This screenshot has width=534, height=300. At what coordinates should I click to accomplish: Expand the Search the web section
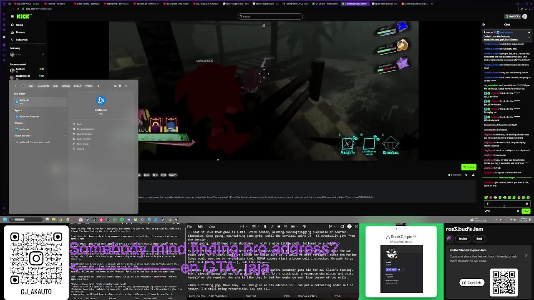coord(65,136)
